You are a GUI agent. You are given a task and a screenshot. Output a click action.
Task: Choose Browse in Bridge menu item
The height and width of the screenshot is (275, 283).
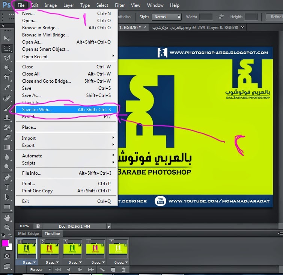tap(66, 28)
